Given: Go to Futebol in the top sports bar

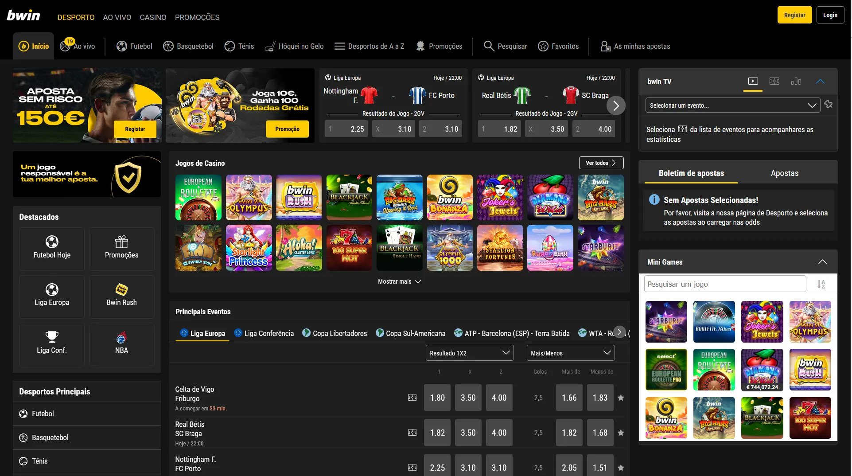Looking at the screenshot, I should pos(134,46).
